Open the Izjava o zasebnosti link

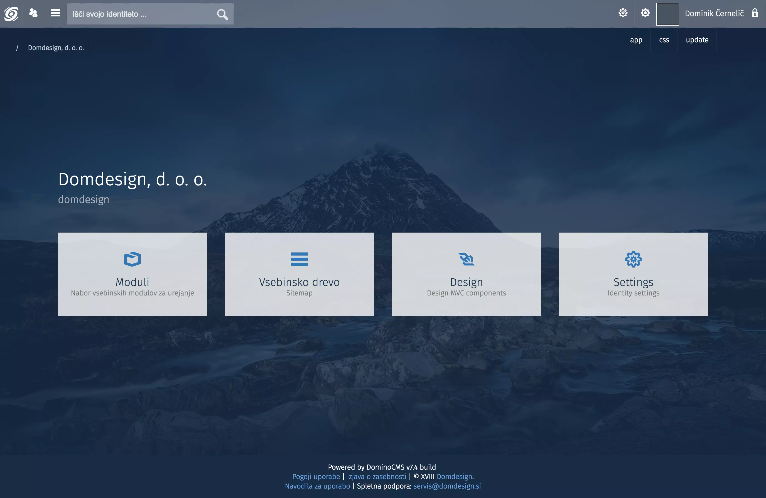tap(376, 477)
